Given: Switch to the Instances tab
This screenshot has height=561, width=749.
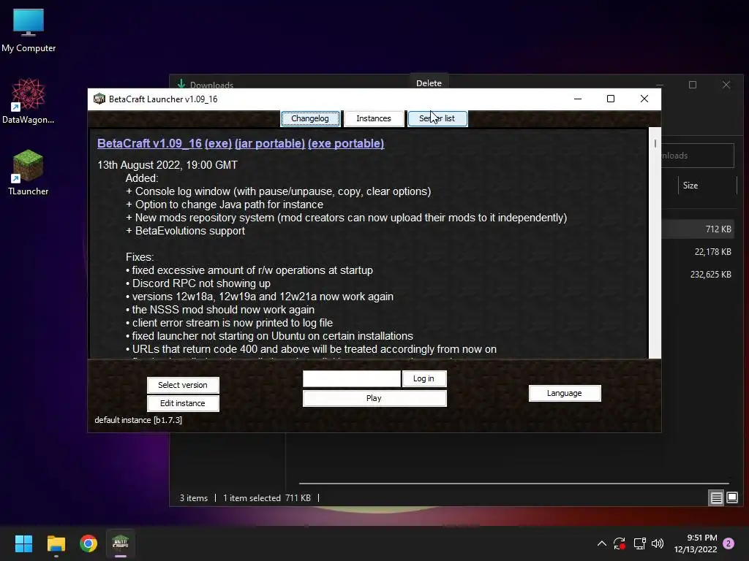Looking at the screenshot, I should pyautogui.click(x=374, y=118).
